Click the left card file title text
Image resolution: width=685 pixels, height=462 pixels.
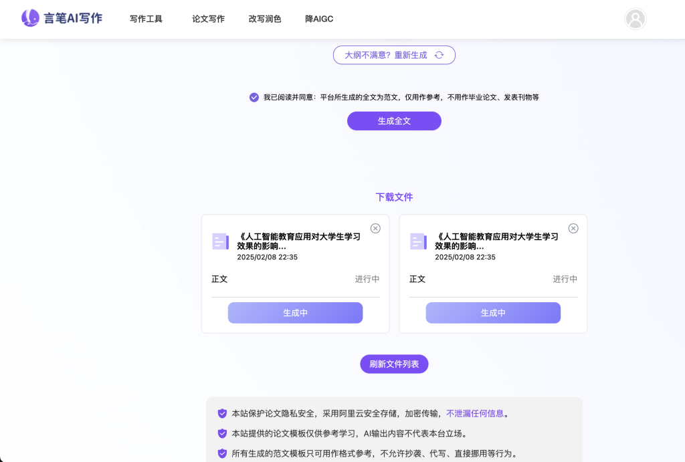[299, 241]
